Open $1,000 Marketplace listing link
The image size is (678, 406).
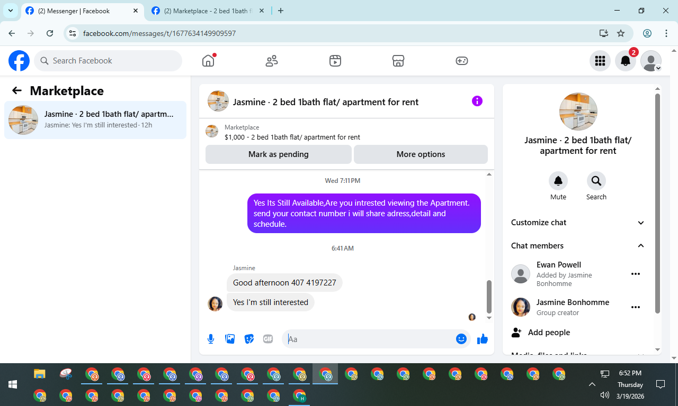tap(292, 137)
